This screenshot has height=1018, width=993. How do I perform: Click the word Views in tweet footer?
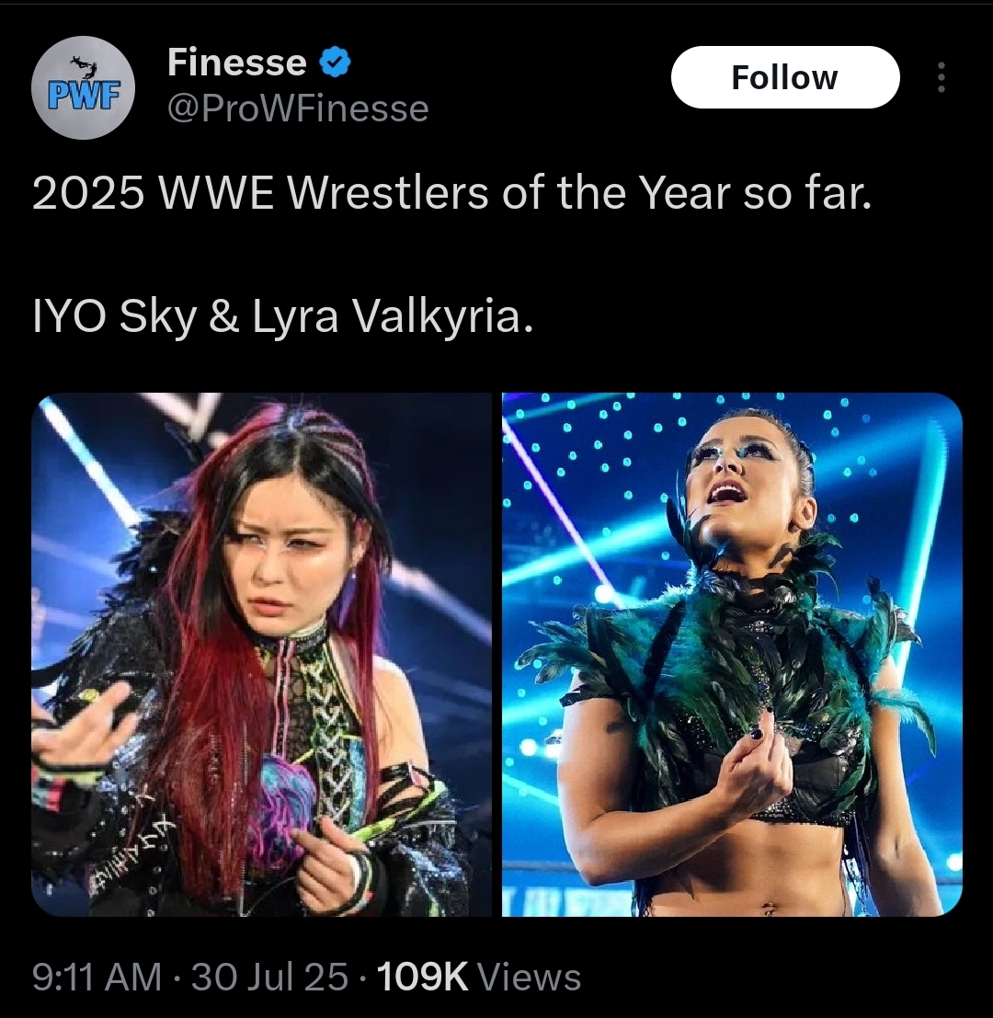pyautogui.click(x=529, y=978)
